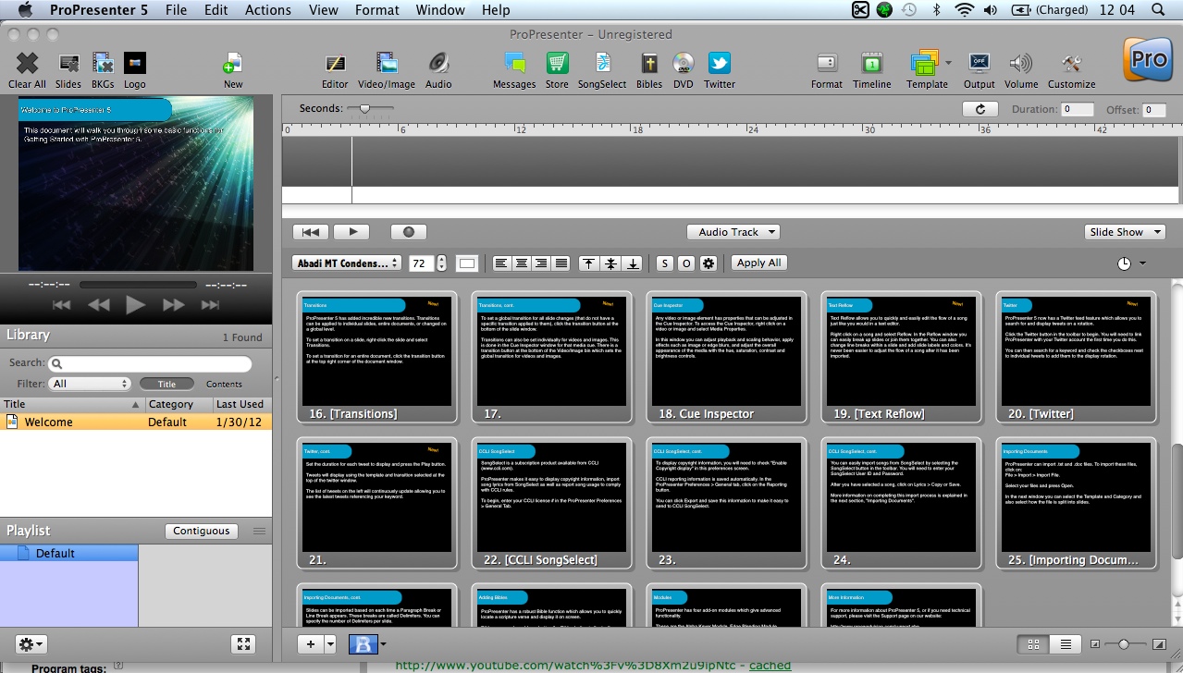This screenshot has width=1183, height=673.
Task: Open the DVD tool
Action: [x=684, y=64]
